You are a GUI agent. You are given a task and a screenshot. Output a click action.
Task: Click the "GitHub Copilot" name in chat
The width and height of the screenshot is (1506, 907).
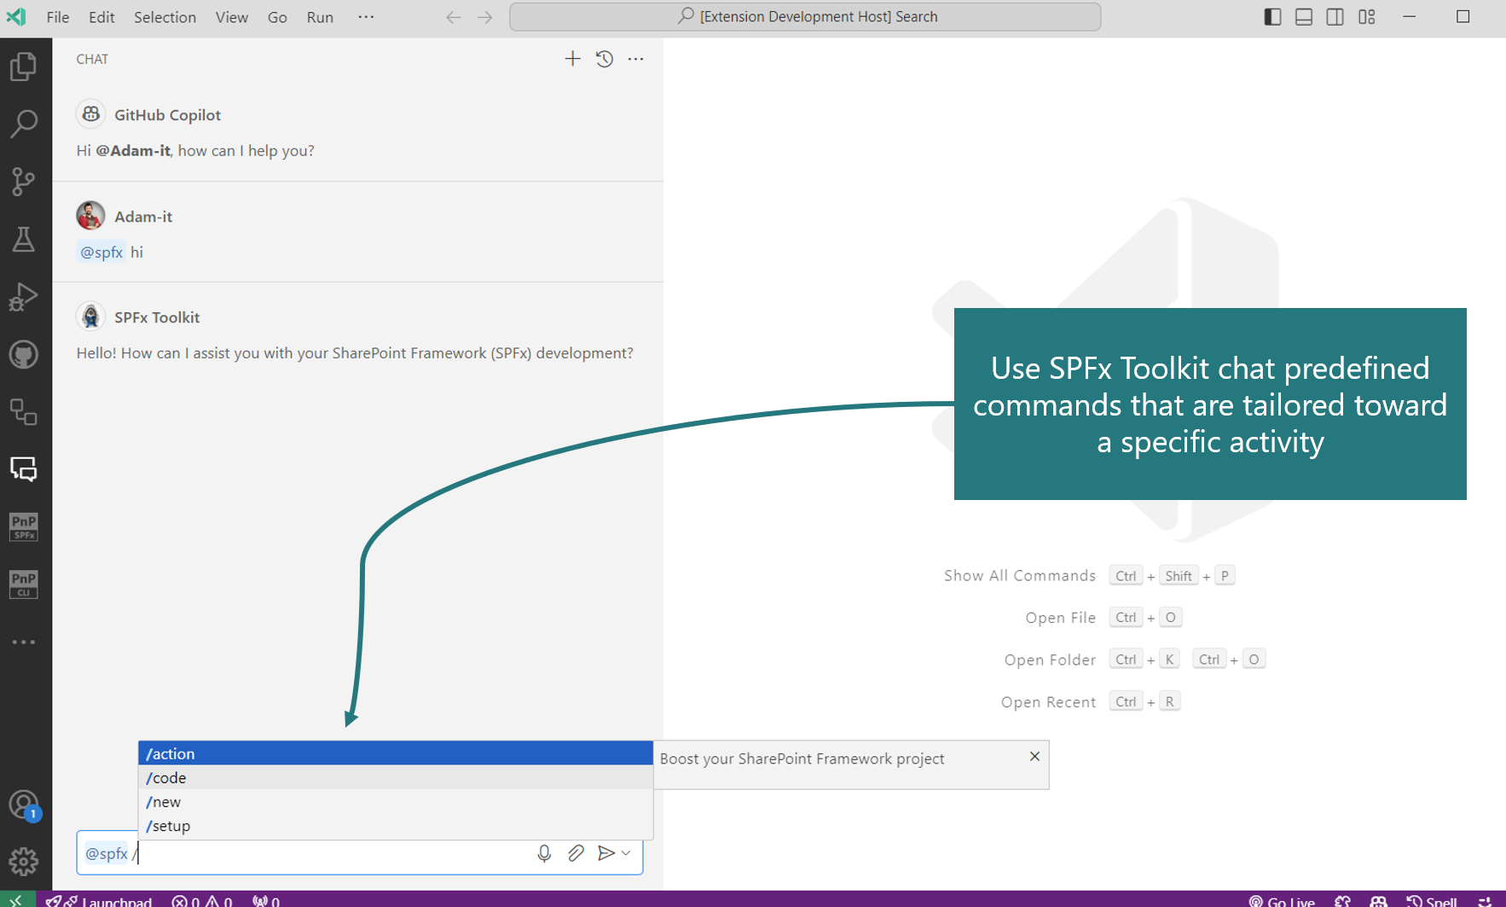pos(168,115)
